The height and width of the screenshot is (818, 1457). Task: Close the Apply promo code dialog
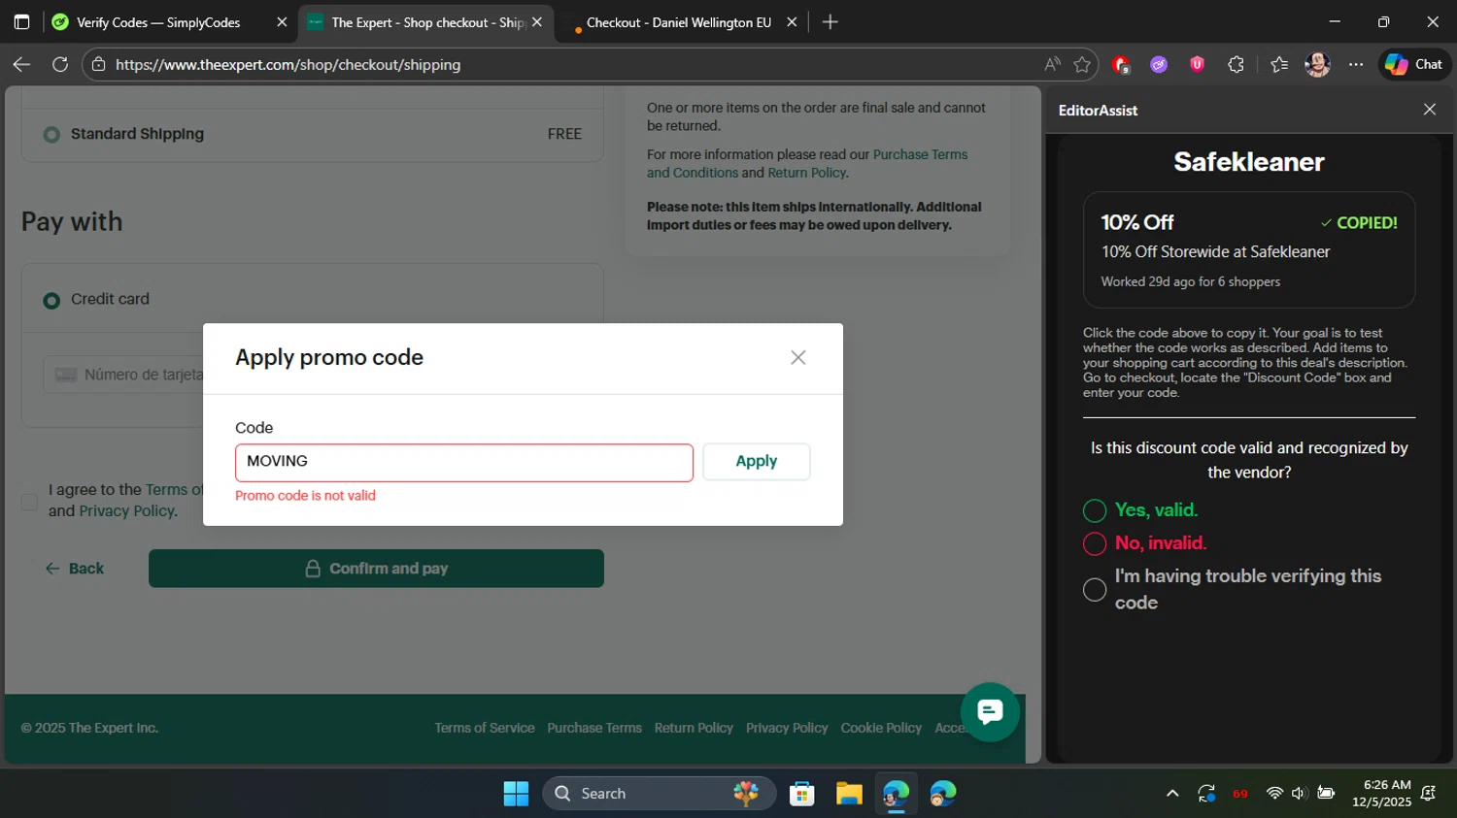coord(797,358)
